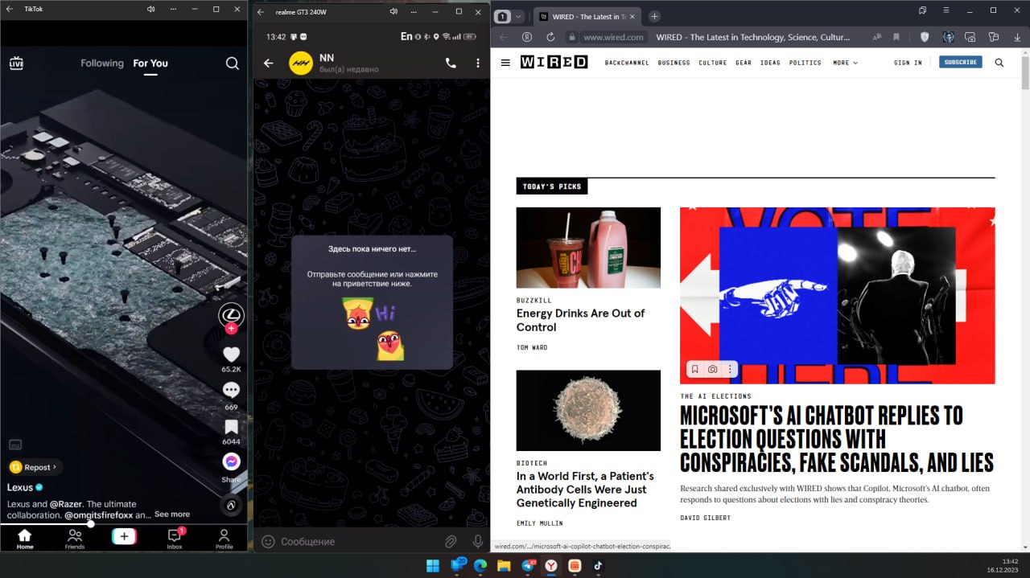Switch to the Following tab in TikTok

[x=102, y=64]
